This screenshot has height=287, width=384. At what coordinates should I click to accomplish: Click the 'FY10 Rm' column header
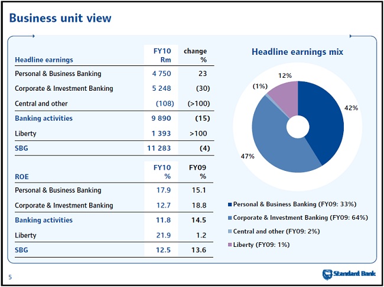pos(162,55)
